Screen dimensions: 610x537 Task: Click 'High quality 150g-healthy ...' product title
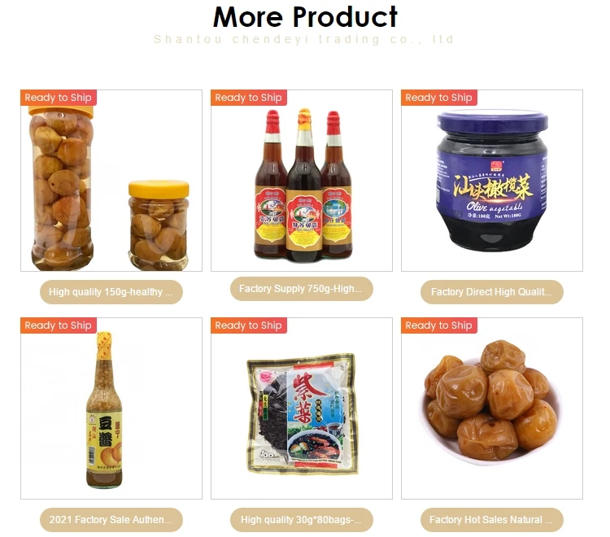111,292
